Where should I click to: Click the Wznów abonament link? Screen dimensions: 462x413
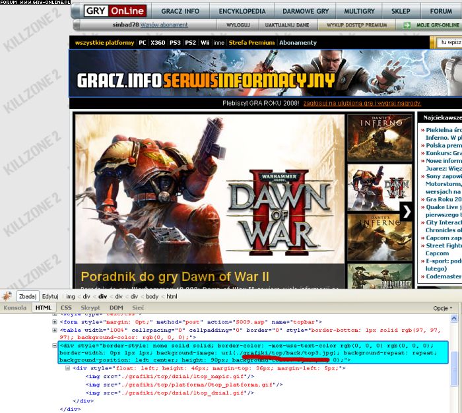(x=164, y=25)
